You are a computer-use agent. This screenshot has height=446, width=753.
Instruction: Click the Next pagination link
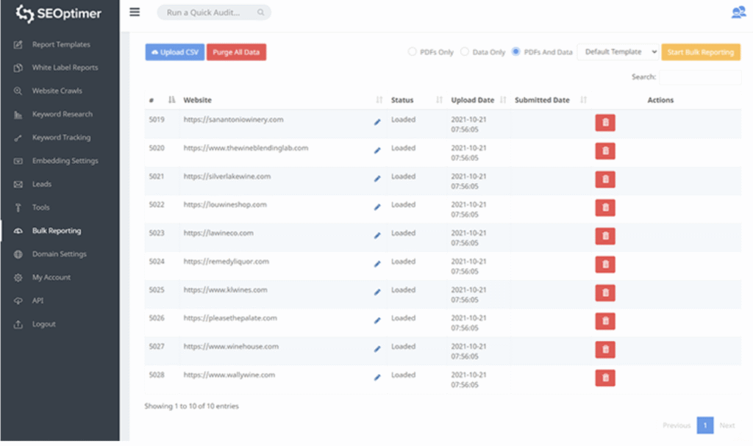pyautogui.click(x=727, y=425)
